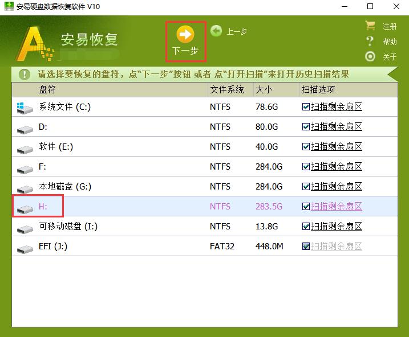Click the question mark help icon
Screen dimensions: 409x337
coord(370,41)
